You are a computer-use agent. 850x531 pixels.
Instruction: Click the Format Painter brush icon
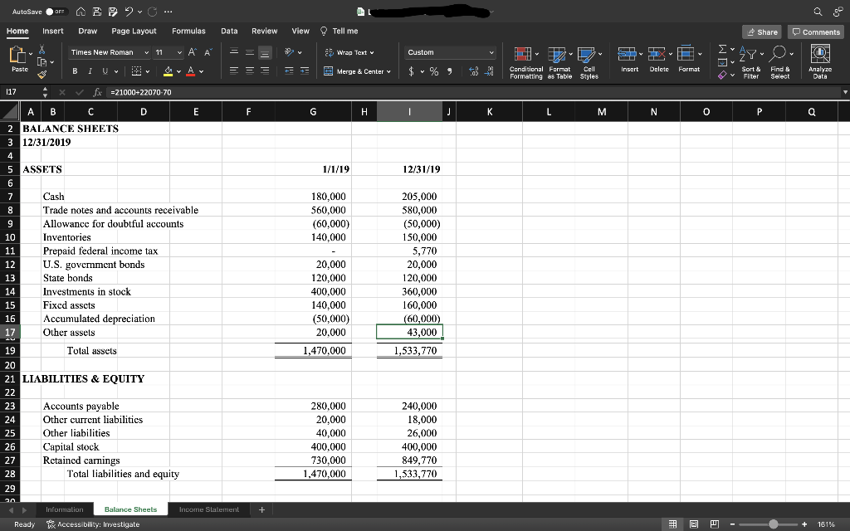(x=42, y=74)
